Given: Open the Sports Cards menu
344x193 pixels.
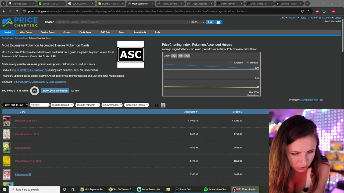Looking at the screenshot, I should [x=139, y=32].
